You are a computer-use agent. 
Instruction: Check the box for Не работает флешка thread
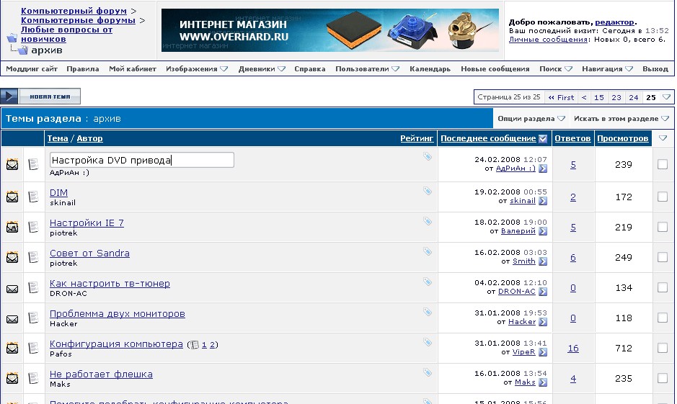pyautogui.click(x=663, y=378)
